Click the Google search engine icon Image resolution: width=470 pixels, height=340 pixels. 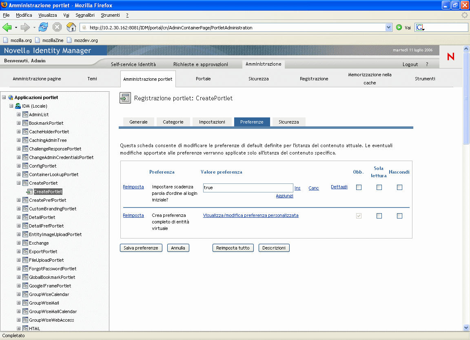(x=420, y=28)
